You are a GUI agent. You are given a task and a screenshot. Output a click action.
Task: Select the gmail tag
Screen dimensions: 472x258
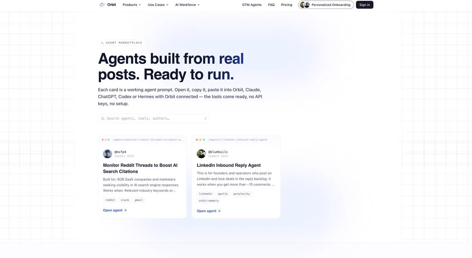pyautogui.click(x=139, y=200)
